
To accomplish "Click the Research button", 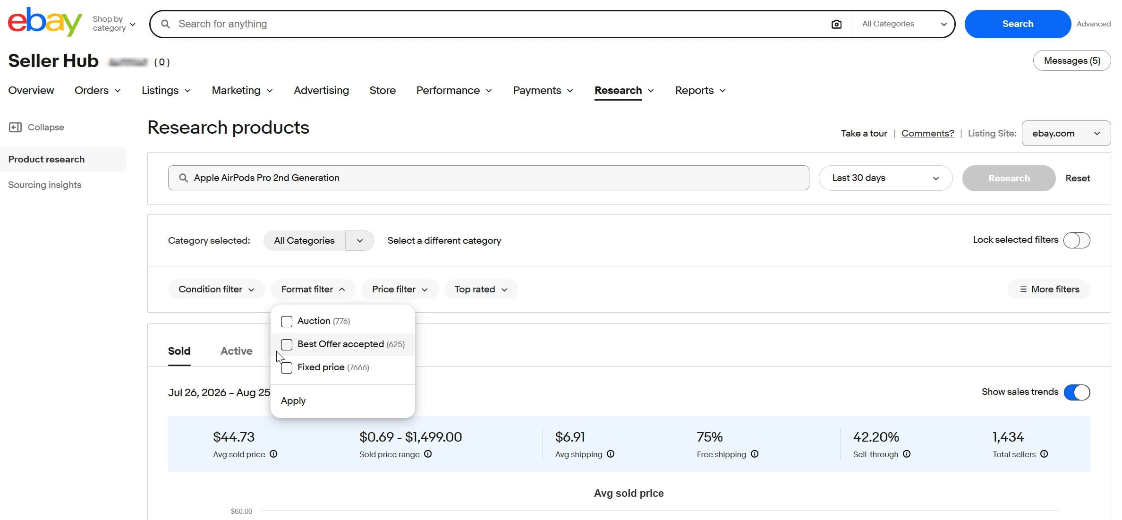I will 1009,178.
